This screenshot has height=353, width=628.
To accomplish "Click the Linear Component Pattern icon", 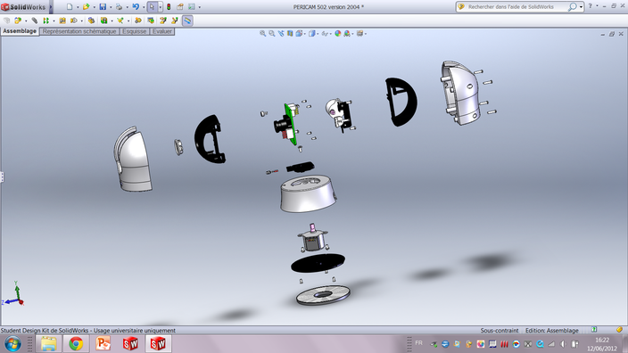I will 45,21.
